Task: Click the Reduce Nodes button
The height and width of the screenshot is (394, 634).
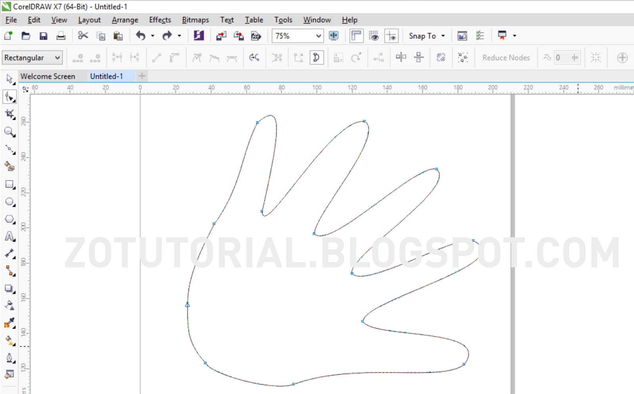Action: (x=506, y=57)
